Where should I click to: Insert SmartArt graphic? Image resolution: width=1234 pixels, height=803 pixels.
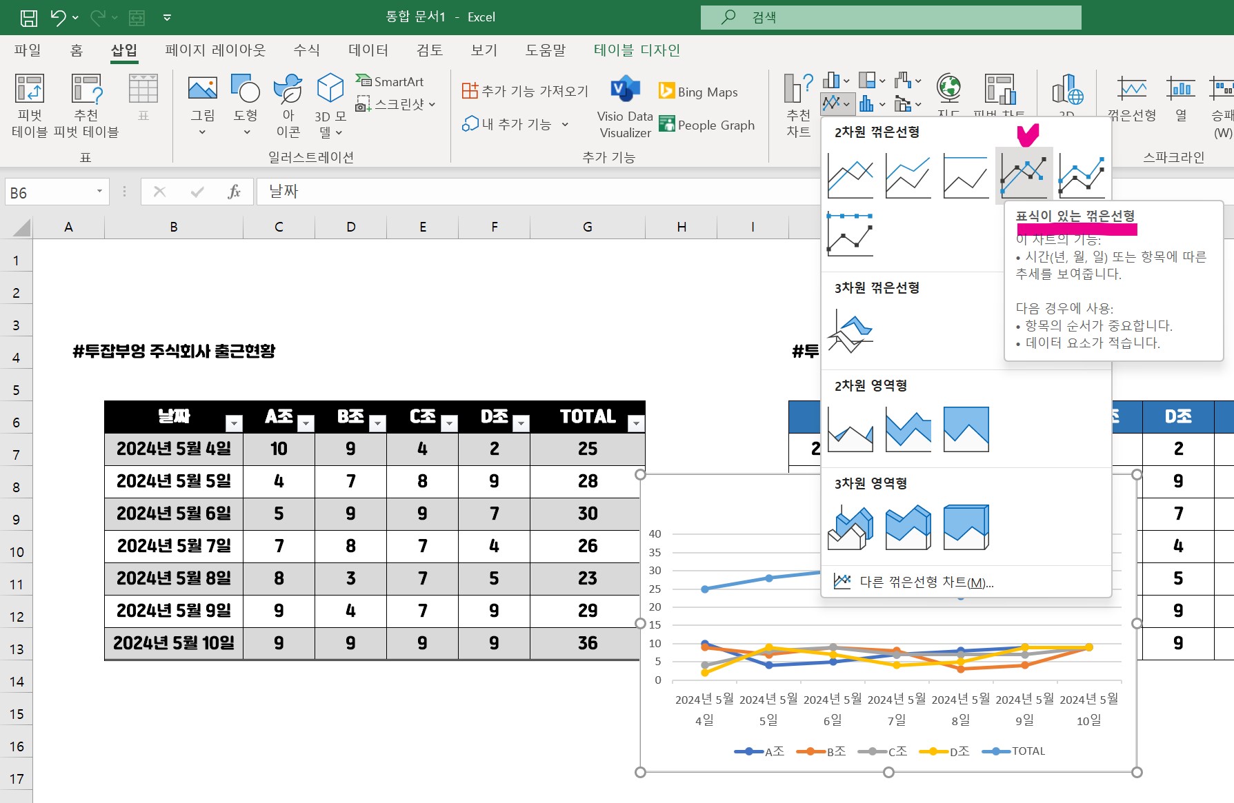390,81
